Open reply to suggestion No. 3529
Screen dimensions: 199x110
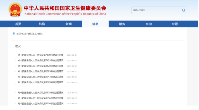[41, 82]
